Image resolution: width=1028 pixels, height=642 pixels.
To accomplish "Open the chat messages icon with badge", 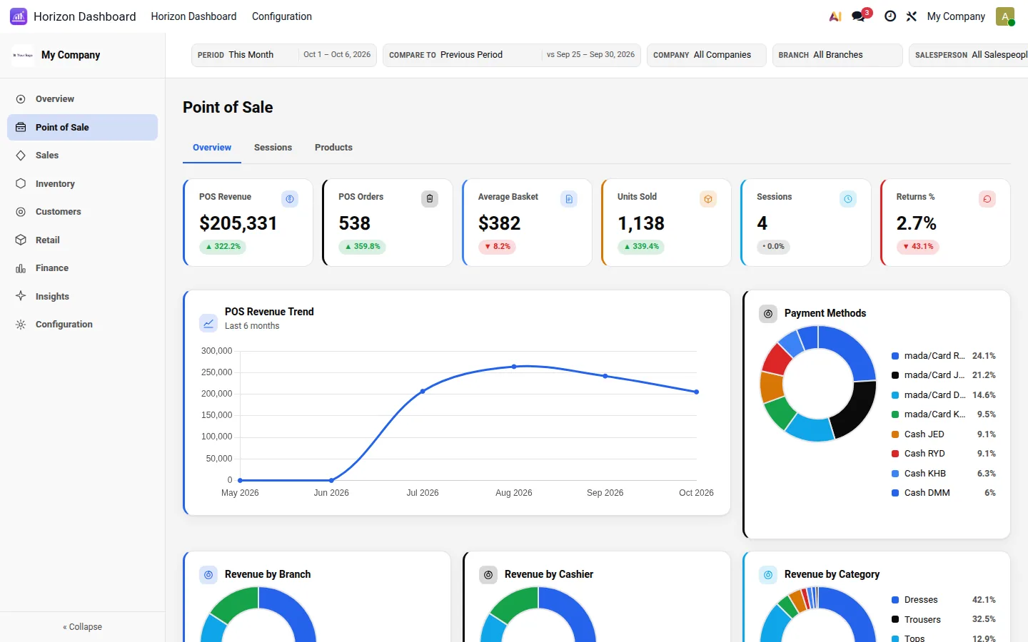I will [859, 16].
